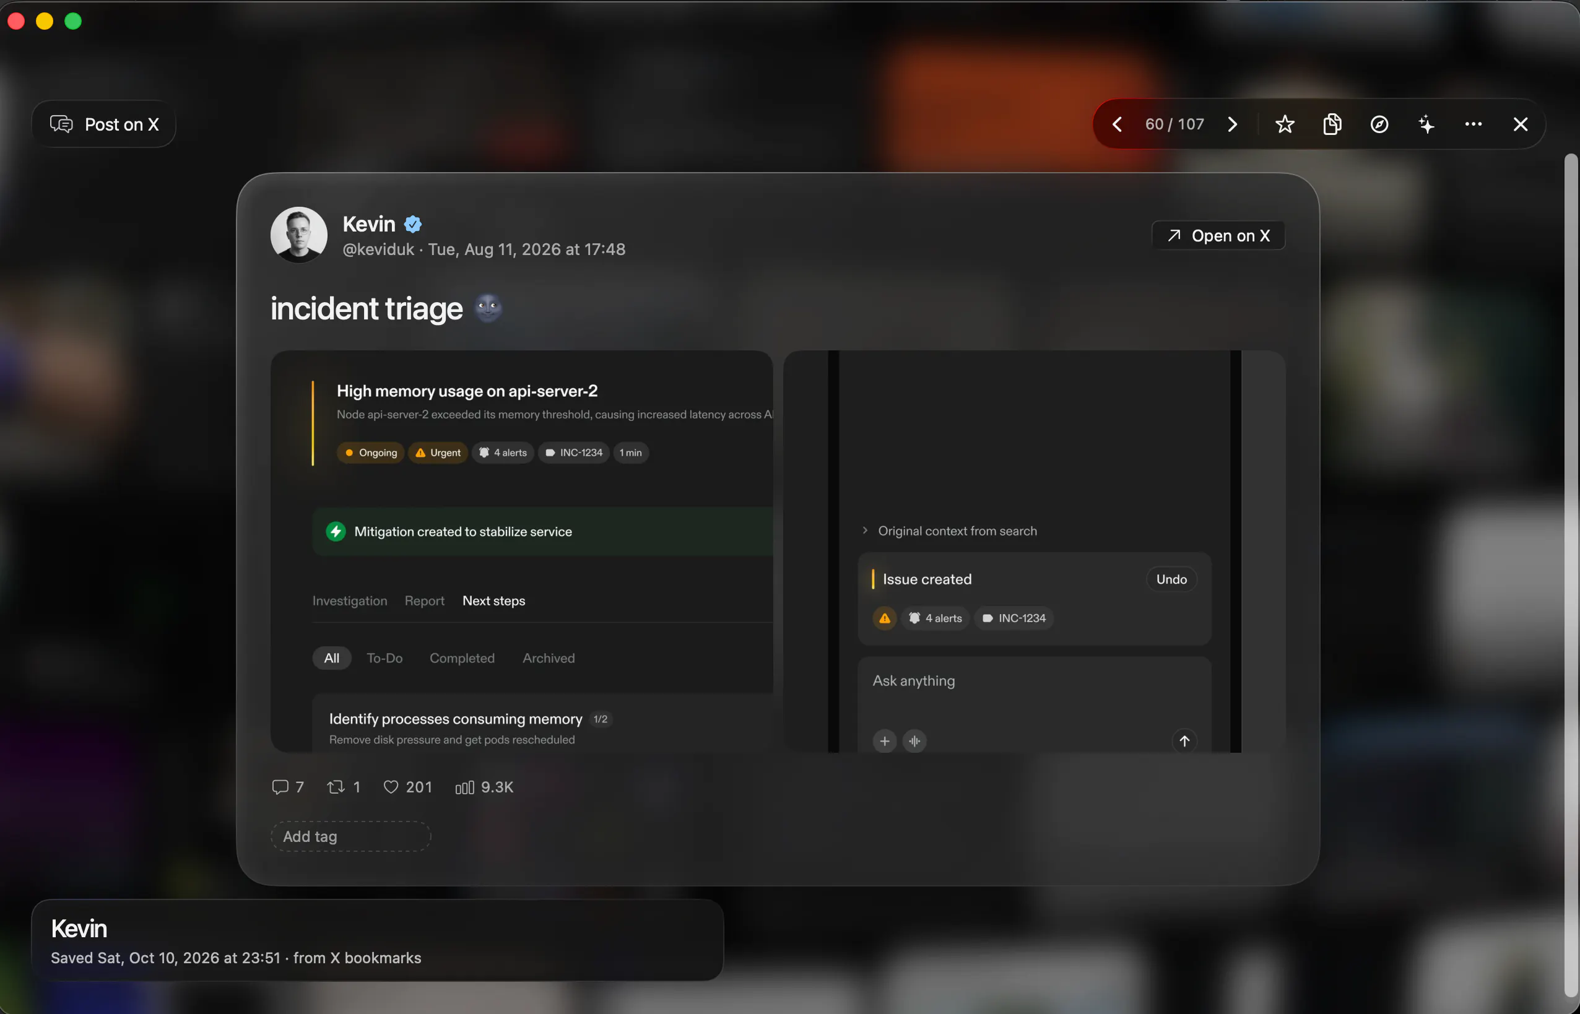This screenshot has width=1580, height=1014.
Task: Click the voice waveform icon in chat box
Action: click(x=914, y=742)
